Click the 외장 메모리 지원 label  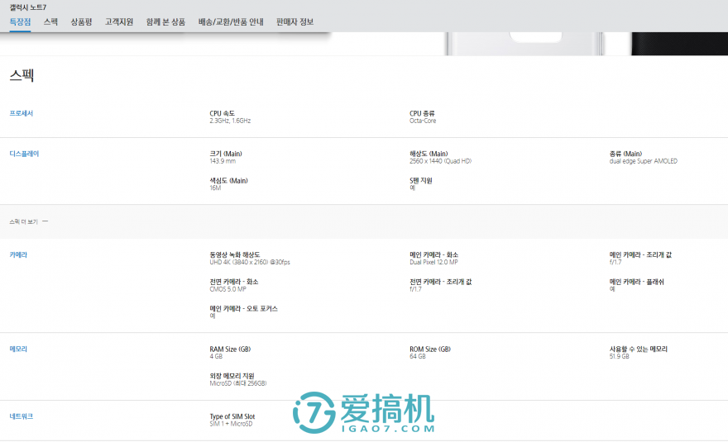[x=232, y=376]
